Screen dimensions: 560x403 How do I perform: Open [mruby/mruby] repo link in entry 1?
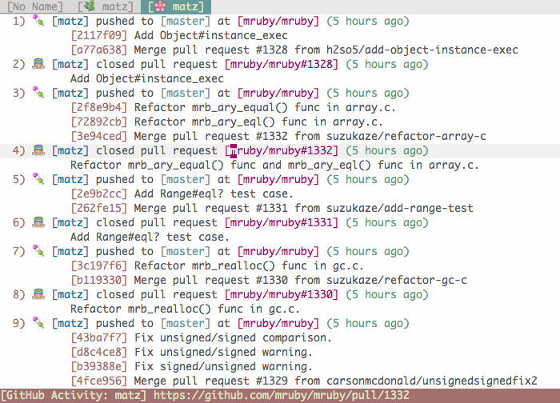click(278, 21)
